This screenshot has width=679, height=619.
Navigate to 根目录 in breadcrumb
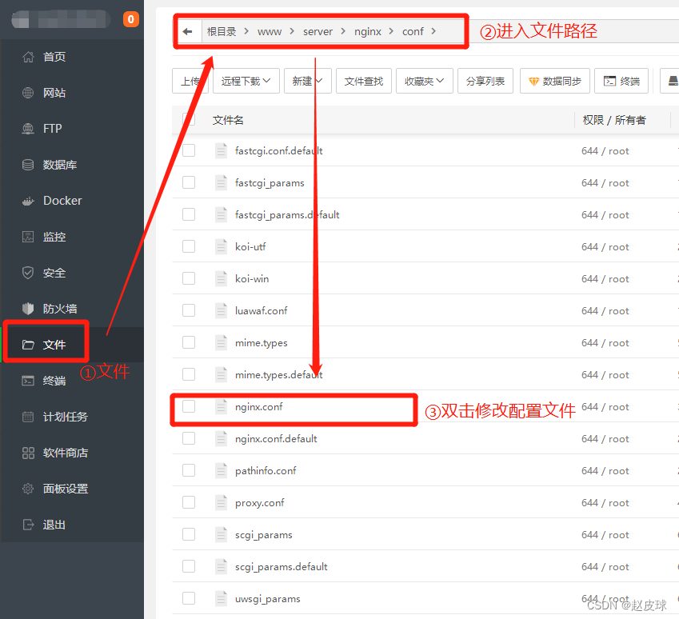click(222, 32)
